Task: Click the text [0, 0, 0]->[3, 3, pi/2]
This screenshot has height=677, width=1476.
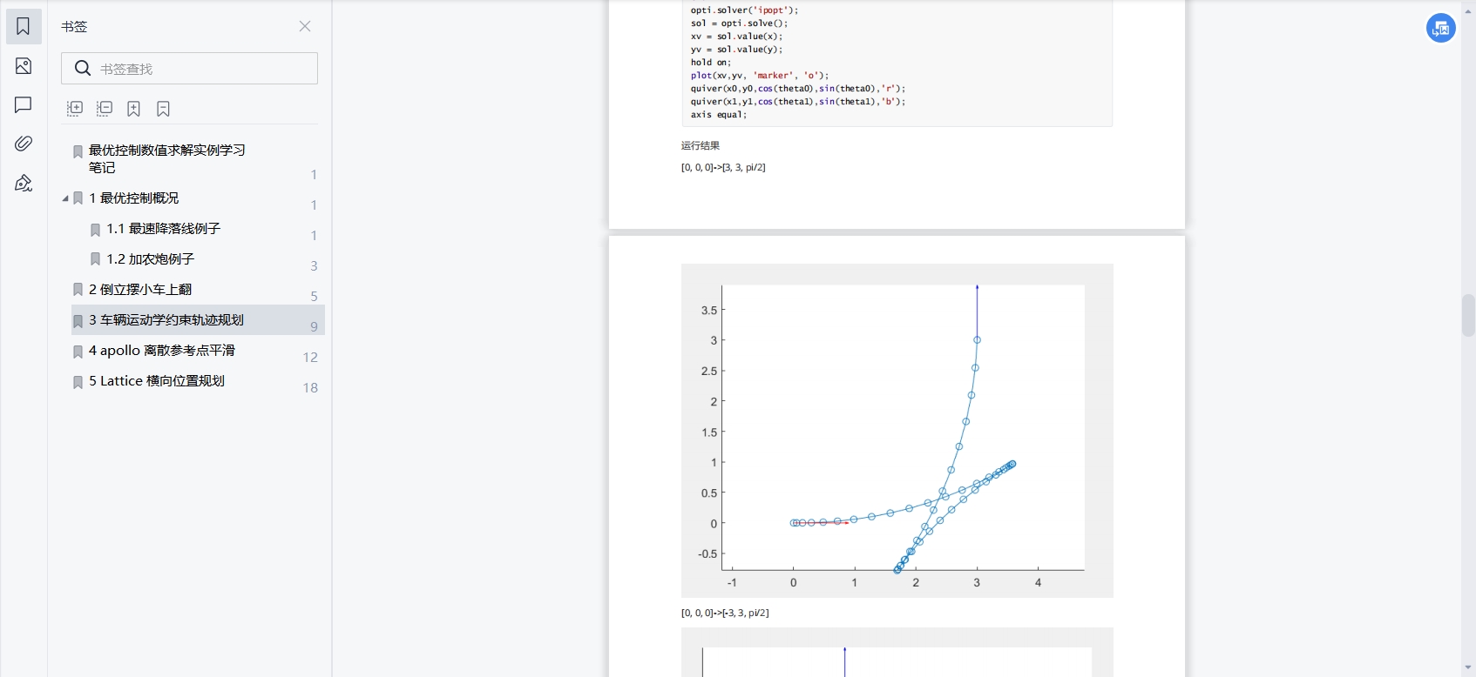Action: pyautogui.click(x=723, y=167)
